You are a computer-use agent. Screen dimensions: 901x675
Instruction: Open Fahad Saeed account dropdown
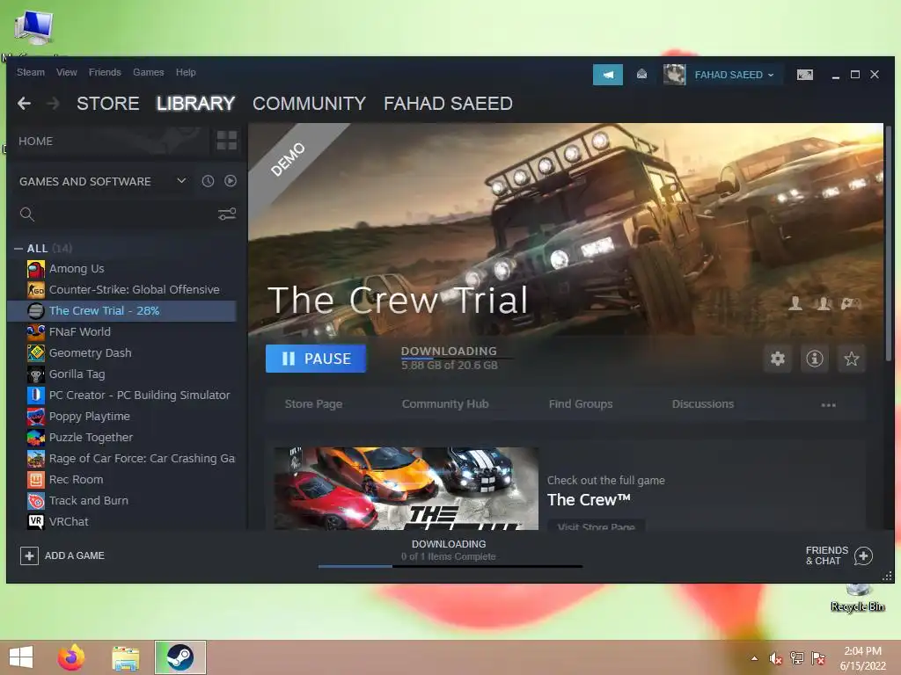[771, 75]
